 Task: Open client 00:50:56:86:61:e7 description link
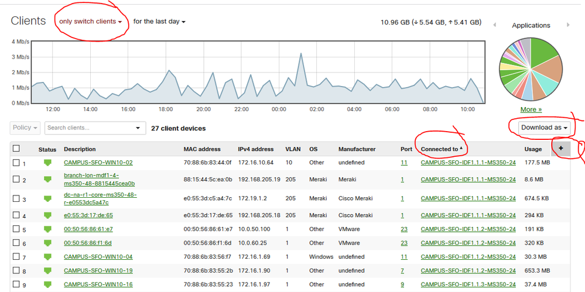(88, 229)
